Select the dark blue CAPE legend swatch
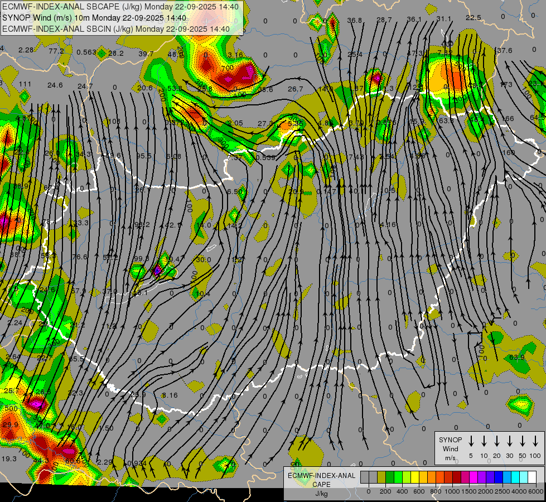This screenshot has height=502, width=546. pos(499,477)
